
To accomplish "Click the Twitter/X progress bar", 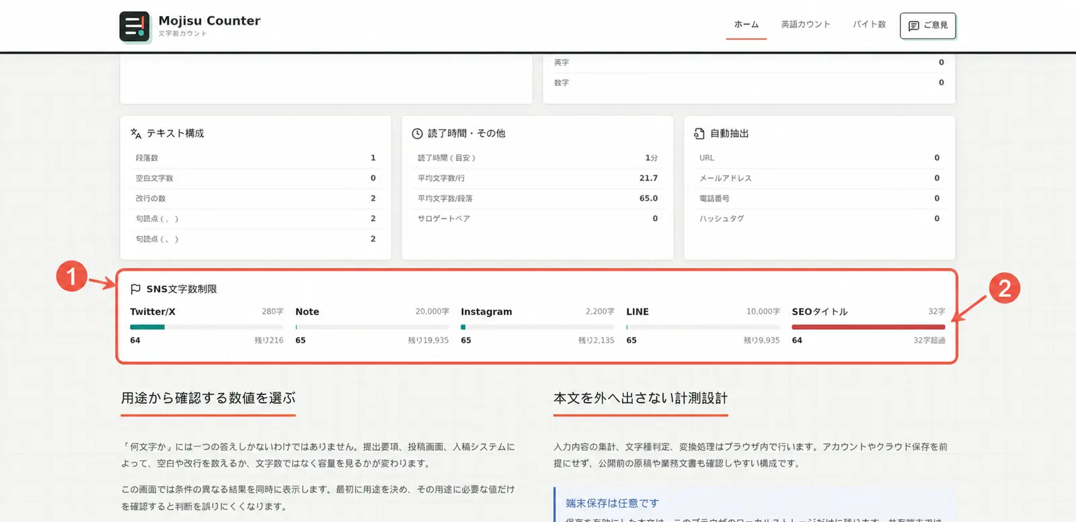I will tap(206, 327).
